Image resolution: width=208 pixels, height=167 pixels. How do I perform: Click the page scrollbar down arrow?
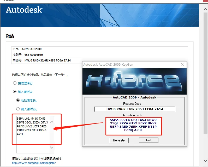205,161
